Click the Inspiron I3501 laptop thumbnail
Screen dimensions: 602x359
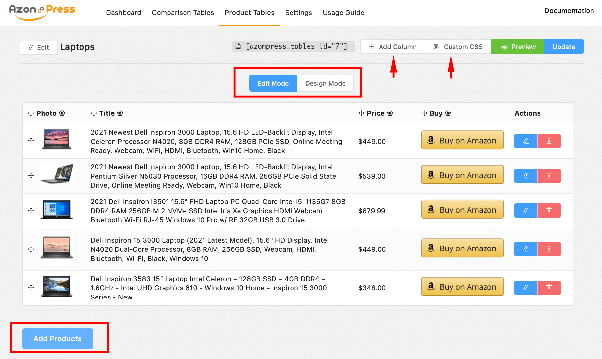[x=57, y=210]
